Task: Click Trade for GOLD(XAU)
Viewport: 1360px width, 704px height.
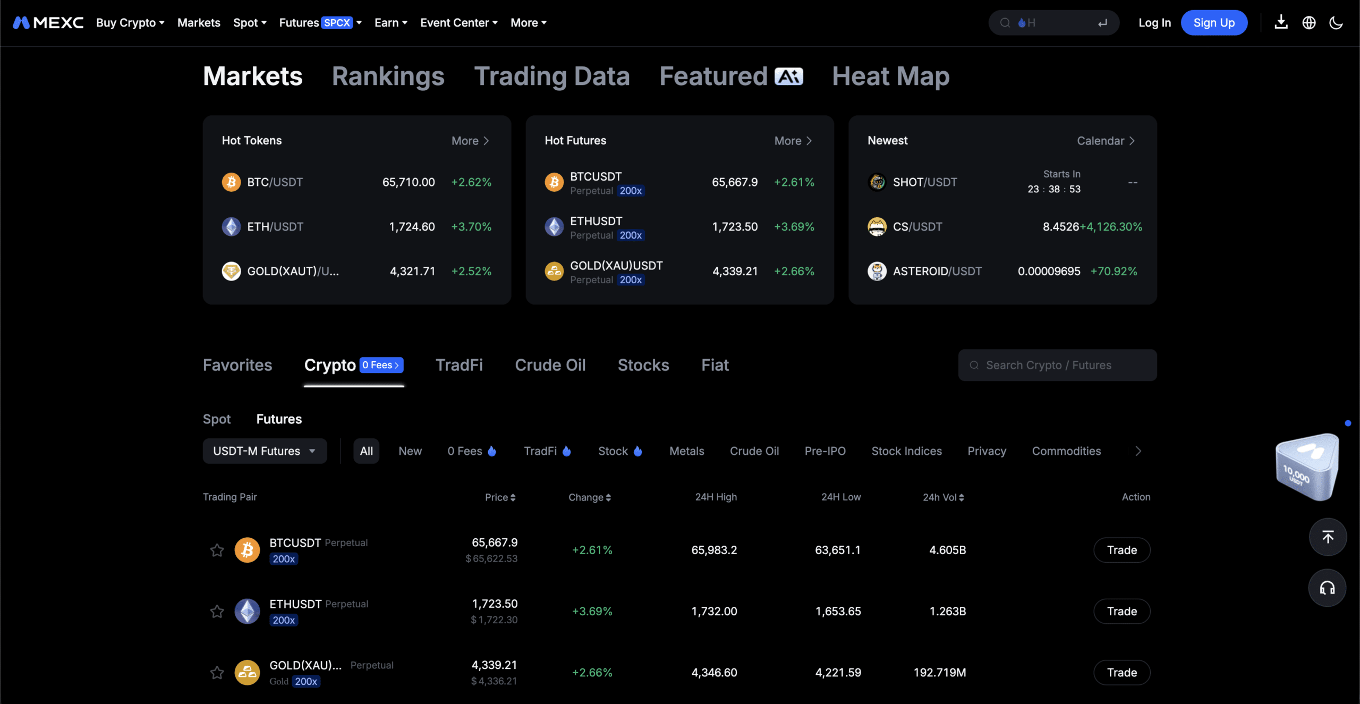Action: click(1122, 673)
